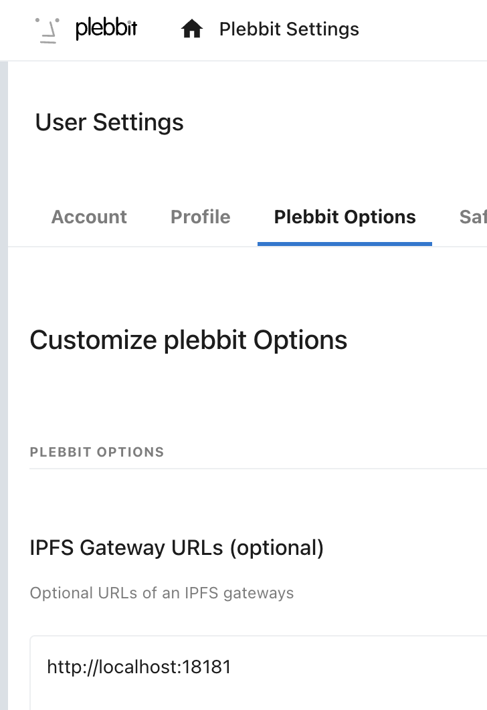Open the Profile tab

point(200,217)
